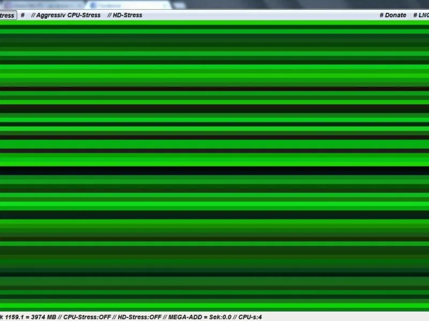Select the active browser tab

pos(129,5)
